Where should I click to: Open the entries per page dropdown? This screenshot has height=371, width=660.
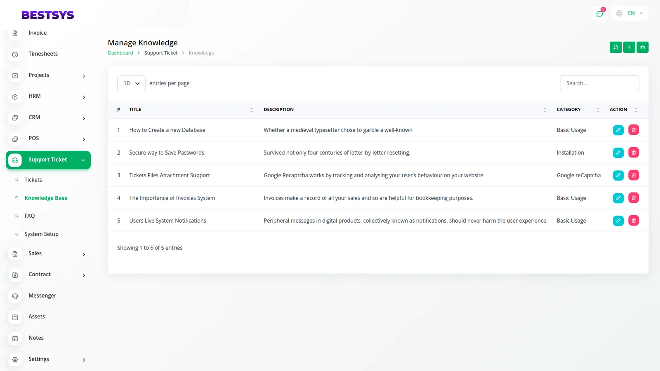tap(131, 83)
